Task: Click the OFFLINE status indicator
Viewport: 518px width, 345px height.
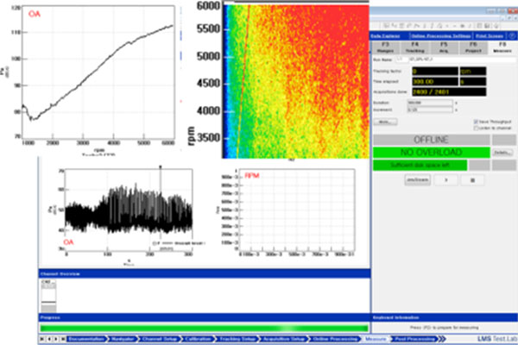Action: coord(431,140)
